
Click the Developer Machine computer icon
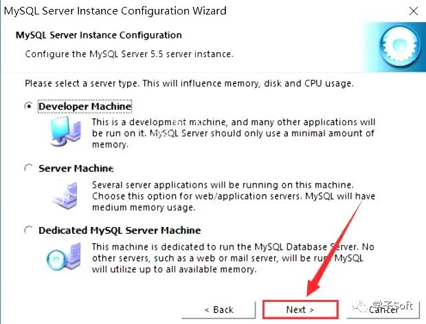pyautogui.click(x=65, y=131)
